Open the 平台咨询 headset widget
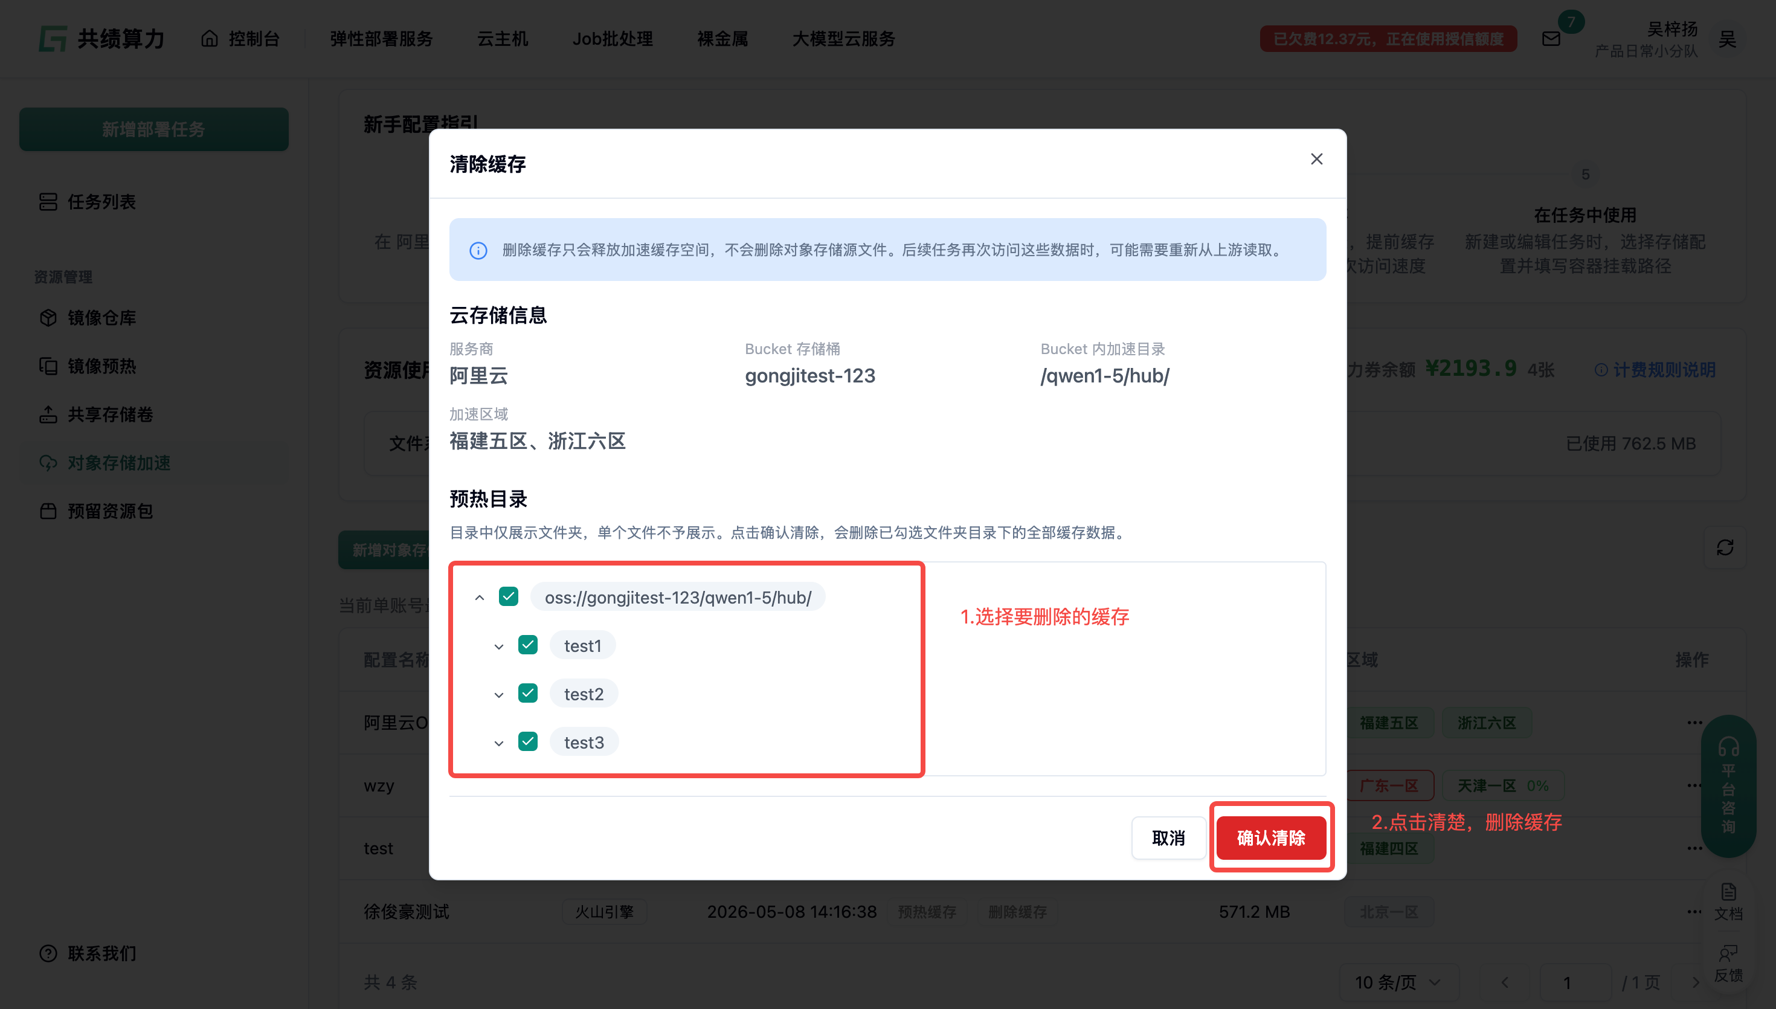This screenshot has height=1009, width=1776. [1728, 787]
